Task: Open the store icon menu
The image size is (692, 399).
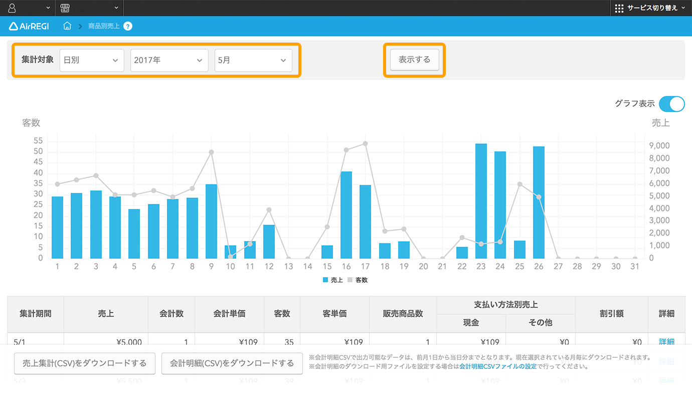Action: pos(65,8)
